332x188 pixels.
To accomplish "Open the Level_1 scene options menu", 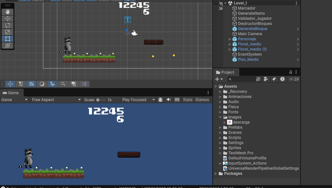I will pyautogui.click(x=296, y=3).
